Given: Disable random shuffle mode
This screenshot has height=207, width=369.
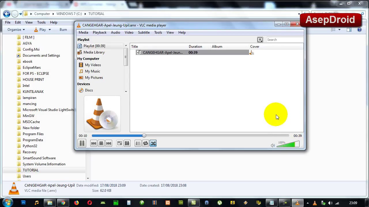Looking at the screenshot, I should (153, 143).
